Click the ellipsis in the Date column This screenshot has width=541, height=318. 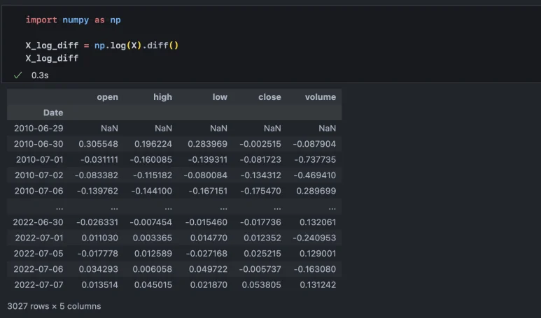click(59, 207)
